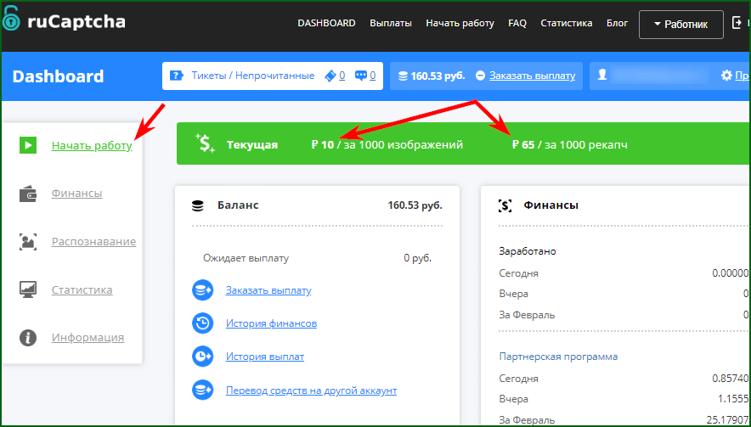Click the round icon beside Заказать выплату link

[x=202, y=290]
